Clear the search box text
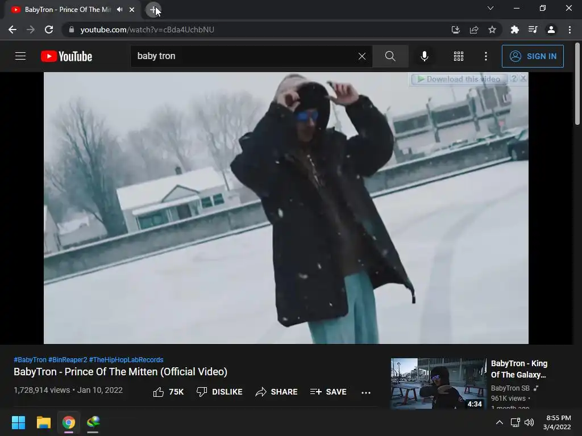 (362, 56)
